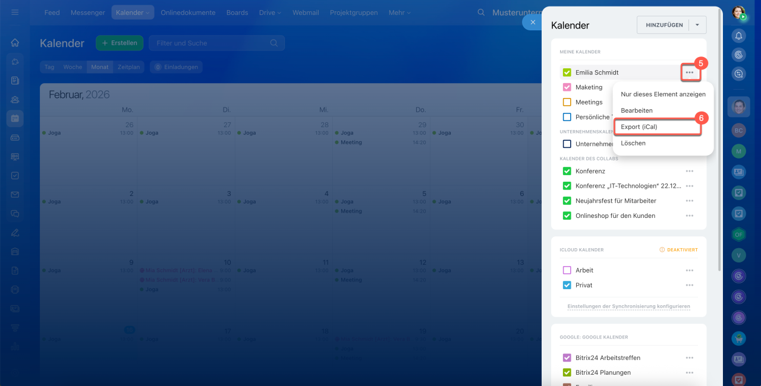
Task: Click the green Erstellen button
Action: pyautogui.click(x=120, y=43)
